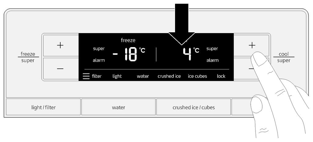The height and width of the screenshot is (142, 313).
Task: Click the freeze super side label
Action: pyautogui.click(x=28, y=57)
